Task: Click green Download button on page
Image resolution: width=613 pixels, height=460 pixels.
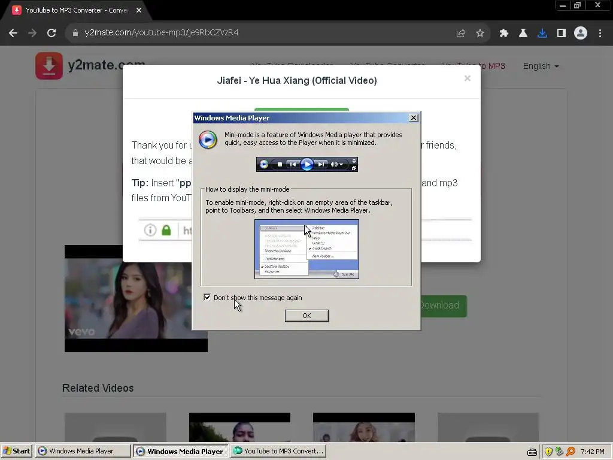Action: pos(443,305)
